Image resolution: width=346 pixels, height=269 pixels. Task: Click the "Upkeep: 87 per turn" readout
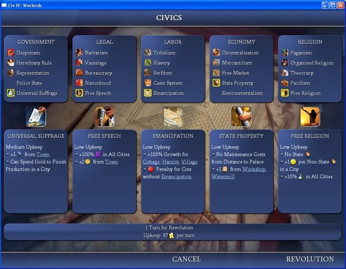169,235
